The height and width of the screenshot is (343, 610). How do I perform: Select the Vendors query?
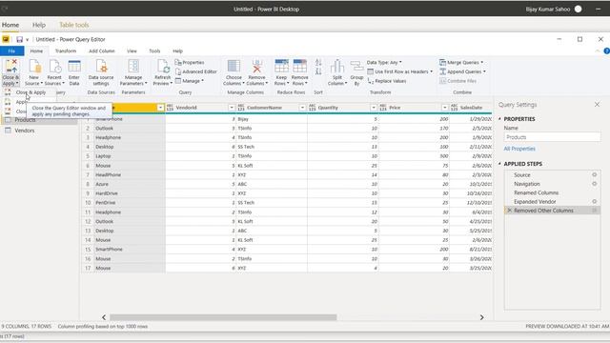click(x=25, y=131)
